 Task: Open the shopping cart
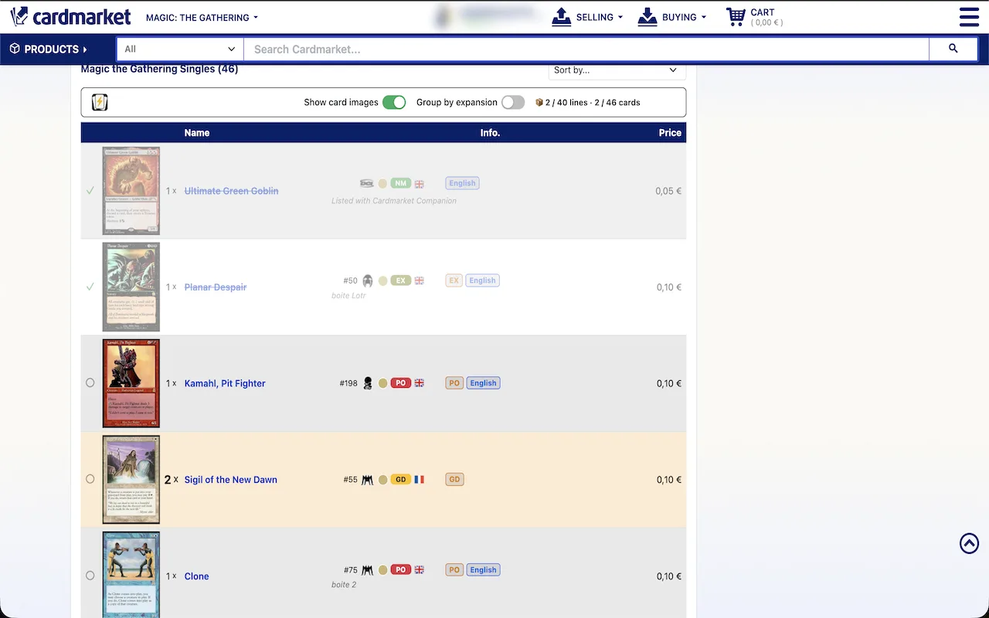754,17
